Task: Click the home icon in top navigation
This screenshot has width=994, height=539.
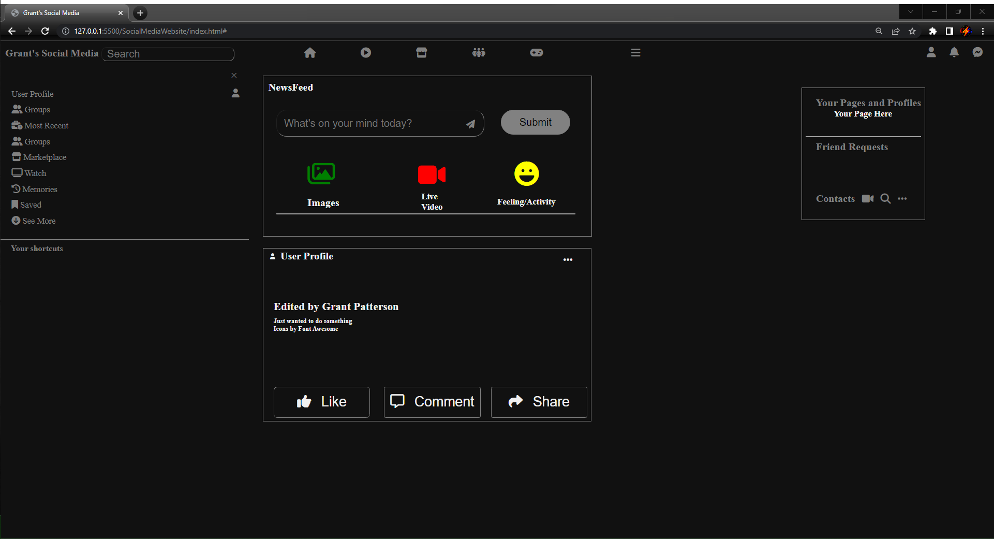Action: click(310, 53)
